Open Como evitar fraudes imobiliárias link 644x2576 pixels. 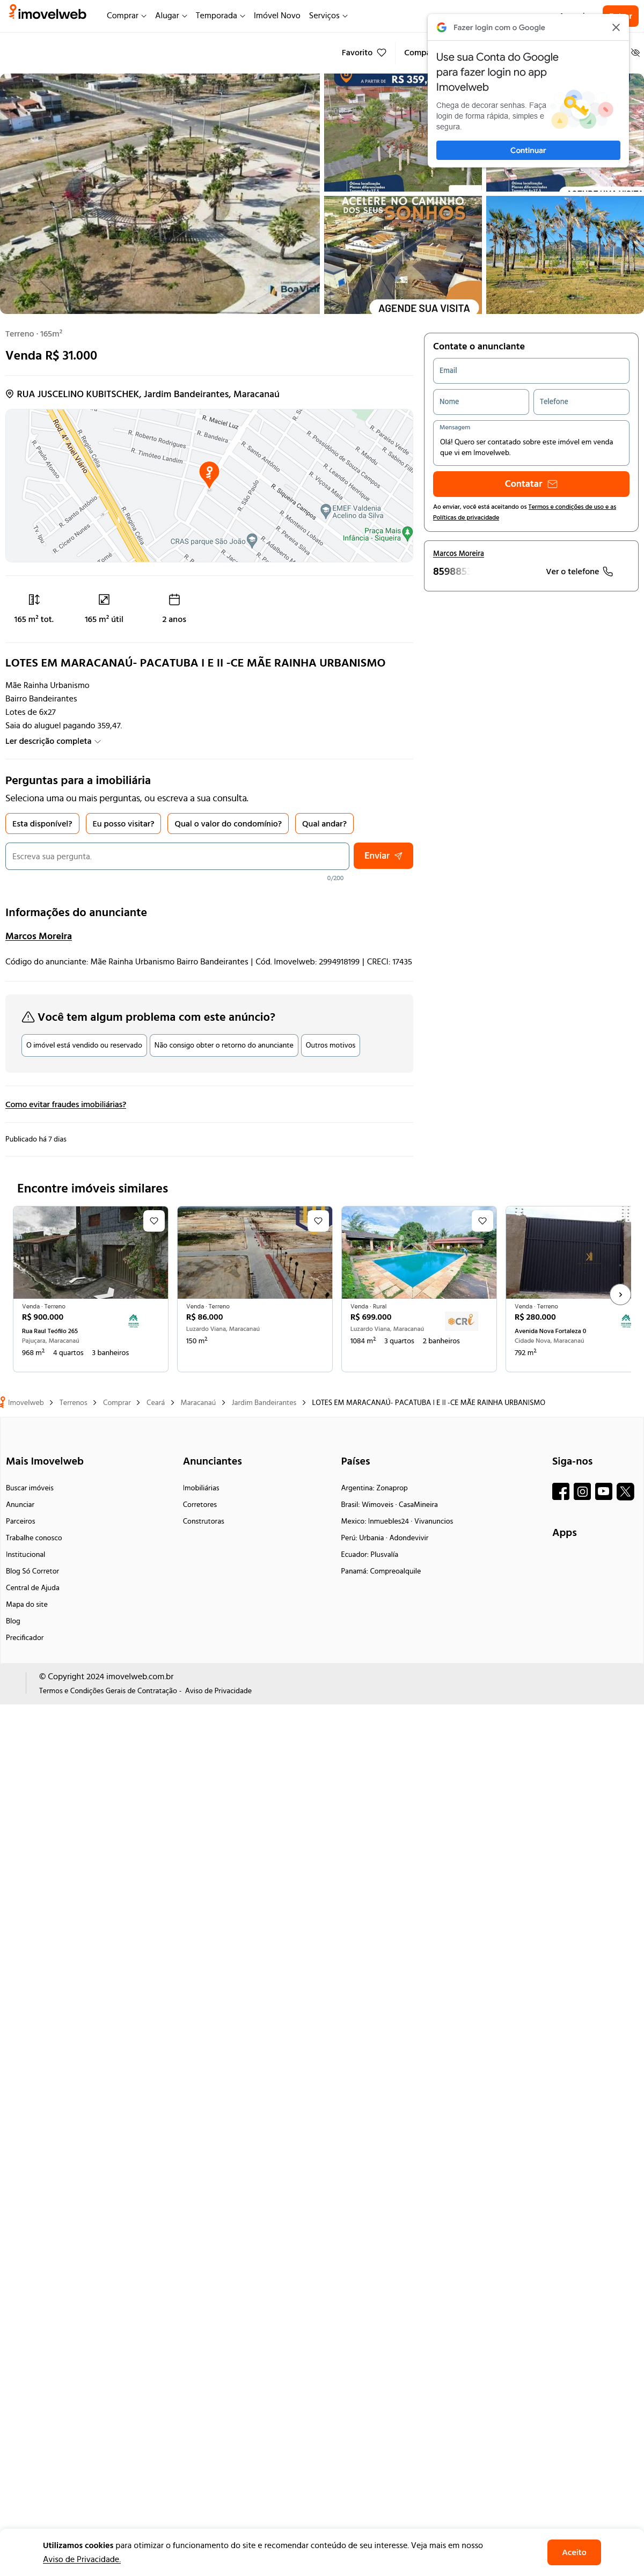(x=65, y=1105)
